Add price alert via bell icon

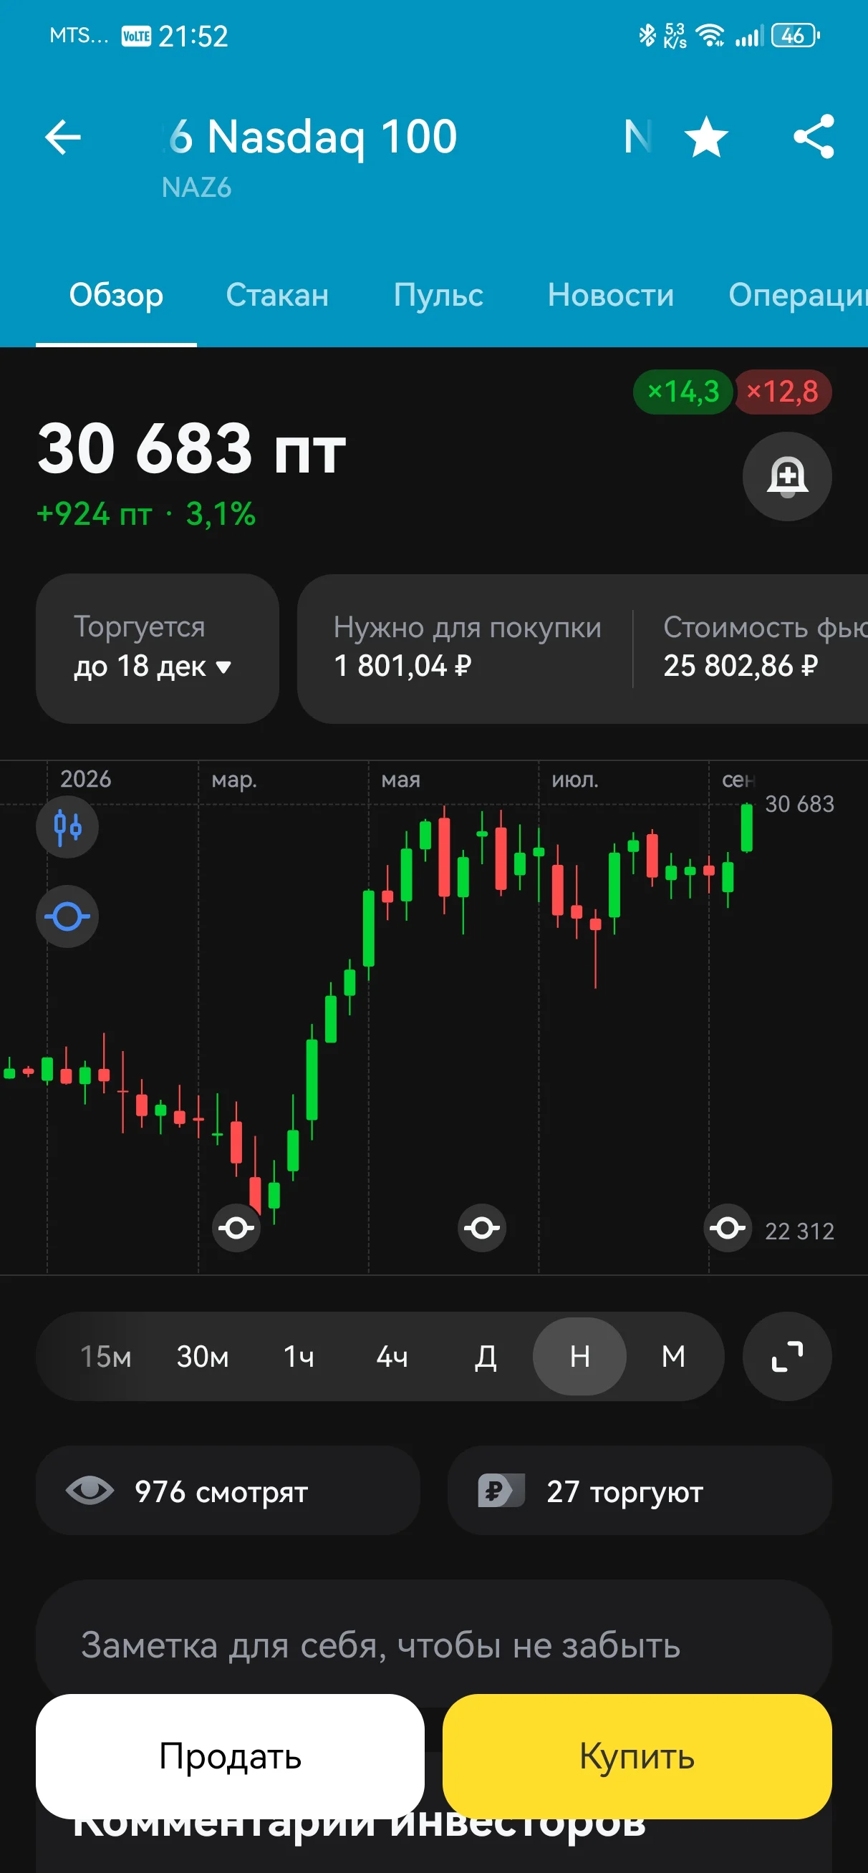point(786,476)
